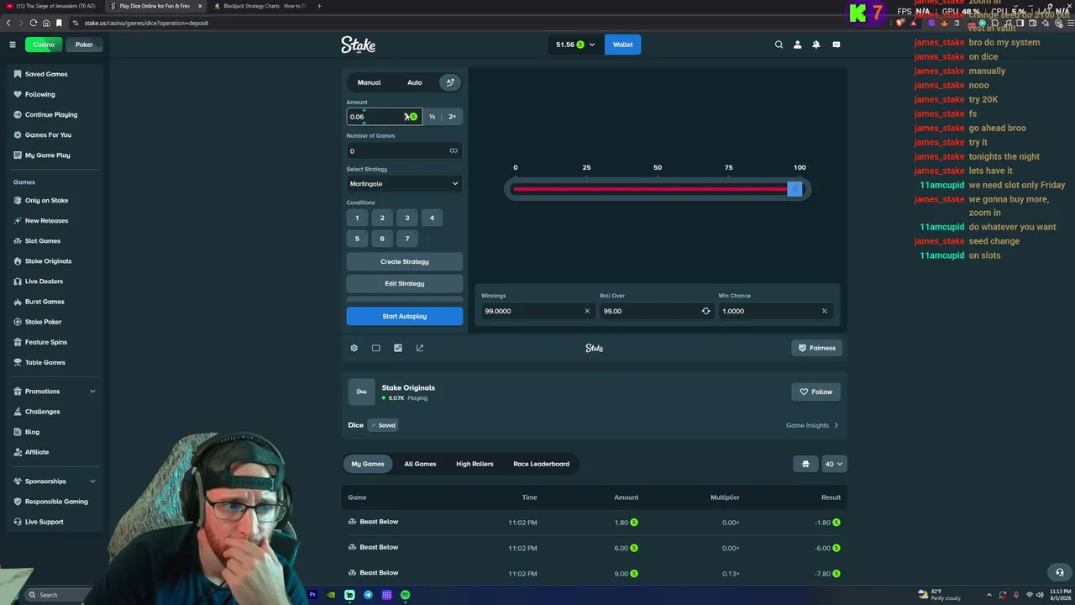Switch to the Race Leaderboard tab
This screenshot has width=1075, height=605.
542,464
